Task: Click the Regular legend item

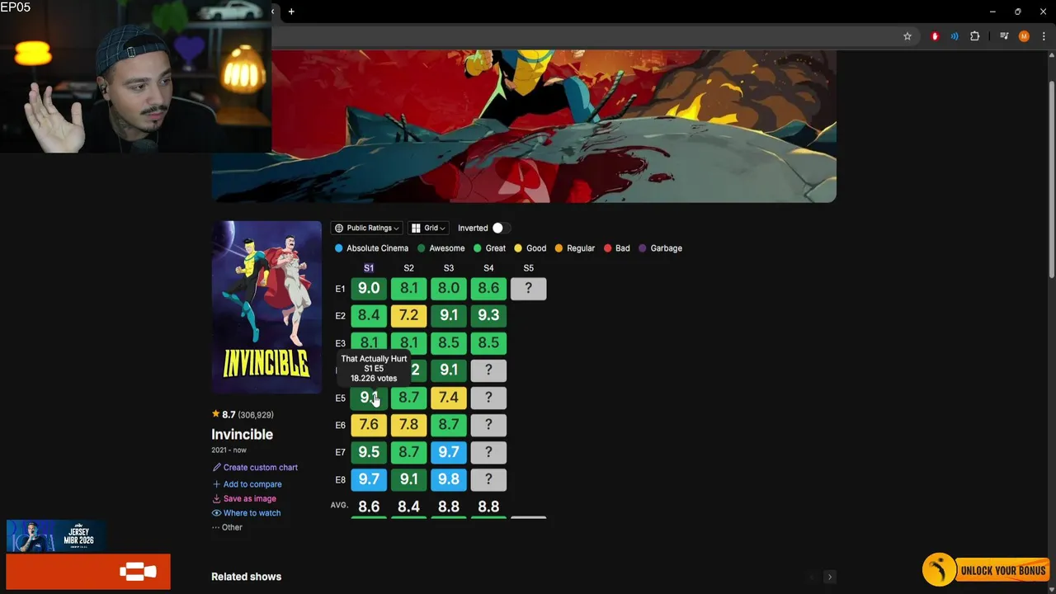Action: click(x=575, y=248)
